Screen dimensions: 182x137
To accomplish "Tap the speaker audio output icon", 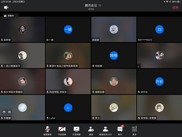I will [x=6, y=7].
